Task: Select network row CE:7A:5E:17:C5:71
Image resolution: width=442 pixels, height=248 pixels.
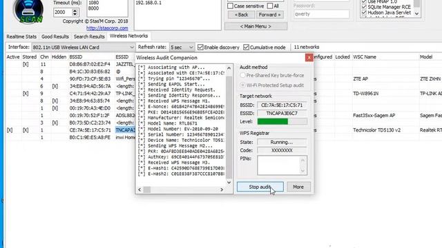Action: coord(90,130)
